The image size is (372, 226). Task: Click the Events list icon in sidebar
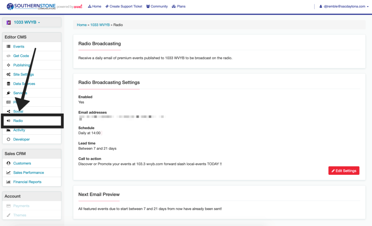tap(8, 47)
